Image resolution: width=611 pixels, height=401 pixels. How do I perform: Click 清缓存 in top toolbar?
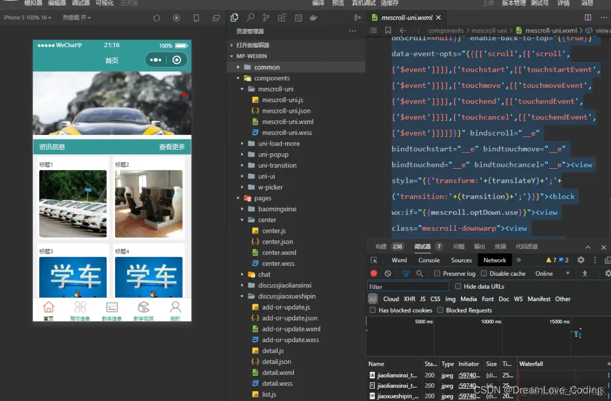coord(389,3)
